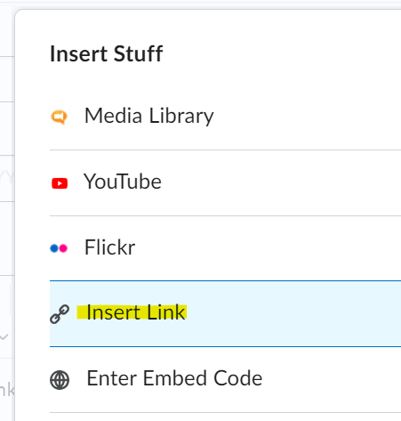This screenshot has height=421, width=401.
Task: Expand the chevron dropdown behind the dialog
Action: click(4, 336)
